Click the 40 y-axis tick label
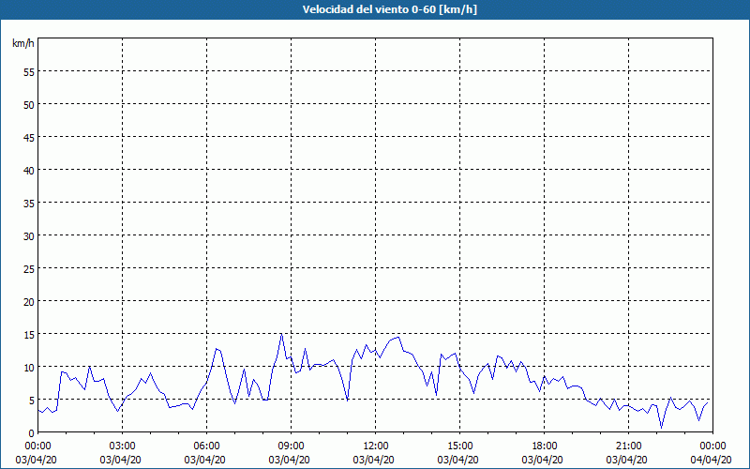 [x=28, y=170]
